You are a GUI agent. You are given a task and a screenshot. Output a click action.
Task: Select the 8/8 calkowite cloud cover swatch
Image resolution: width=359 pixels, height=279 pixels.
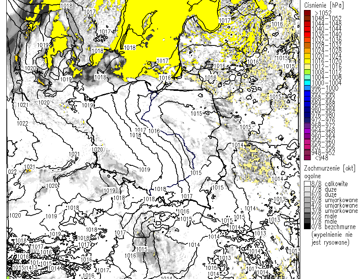point(307,184)
